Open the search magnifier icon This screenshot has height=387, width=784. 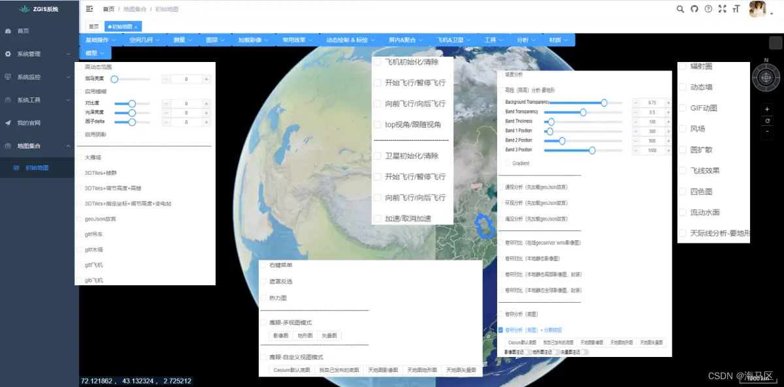pos(680,9)
